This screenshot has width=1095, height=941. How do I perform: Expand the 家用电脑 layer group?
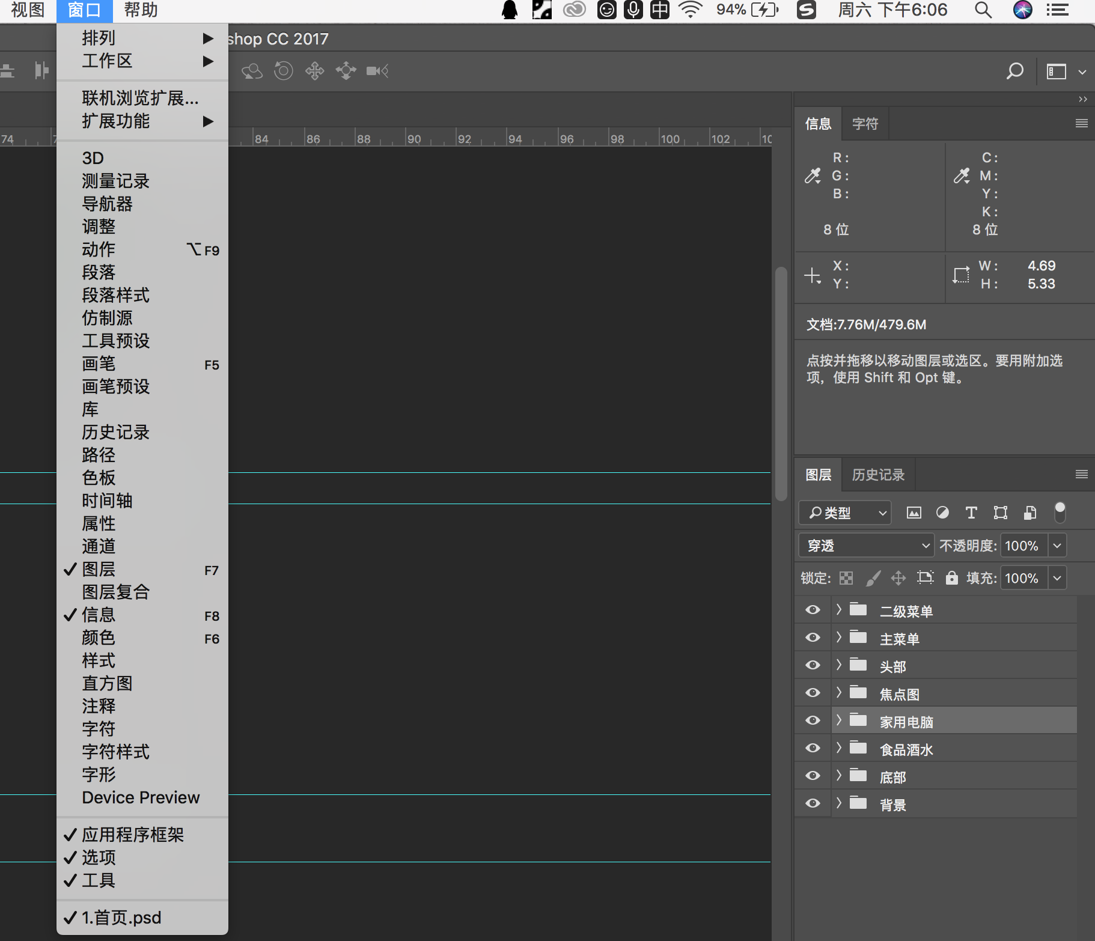tap(839, 720)
